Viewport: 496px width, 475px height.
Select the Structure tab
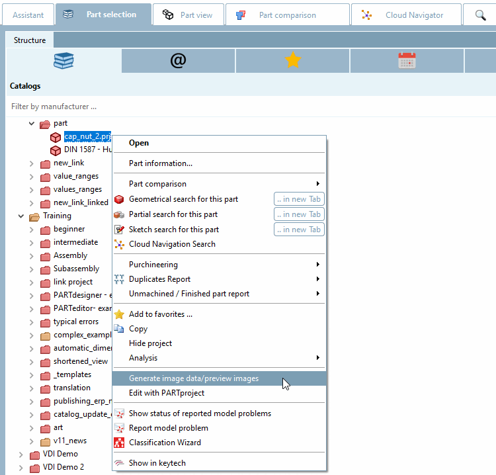coord(30,40)
